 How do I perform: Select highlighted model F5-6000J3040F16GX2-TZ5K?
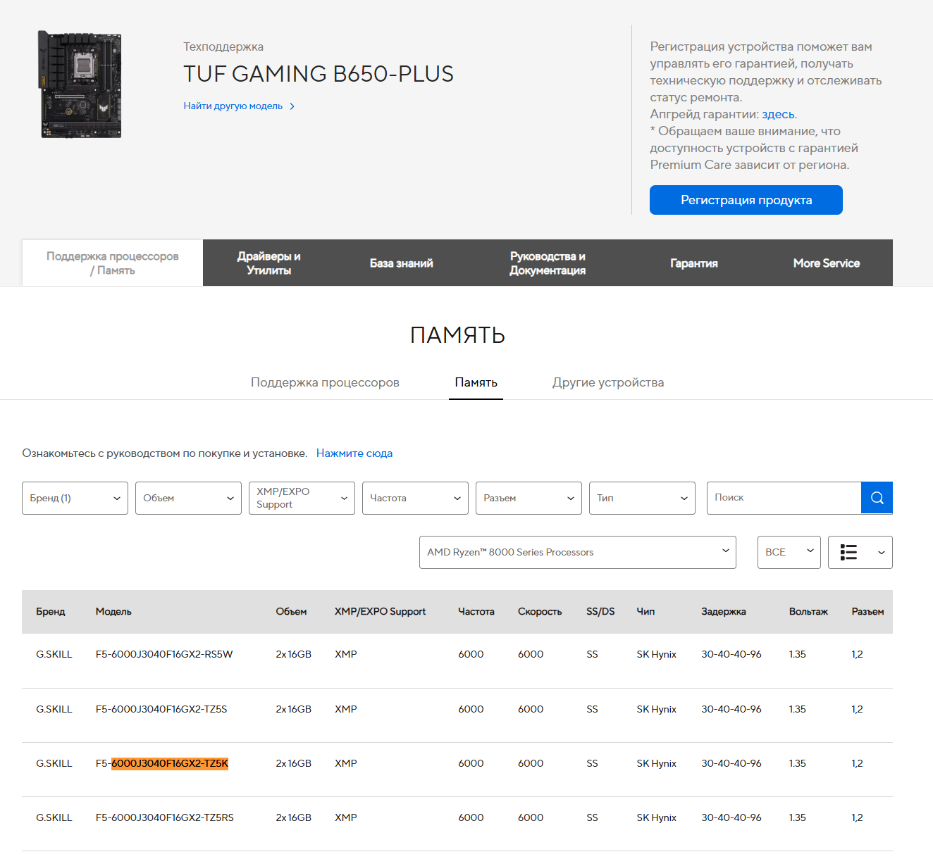click(x=162, y=763)
